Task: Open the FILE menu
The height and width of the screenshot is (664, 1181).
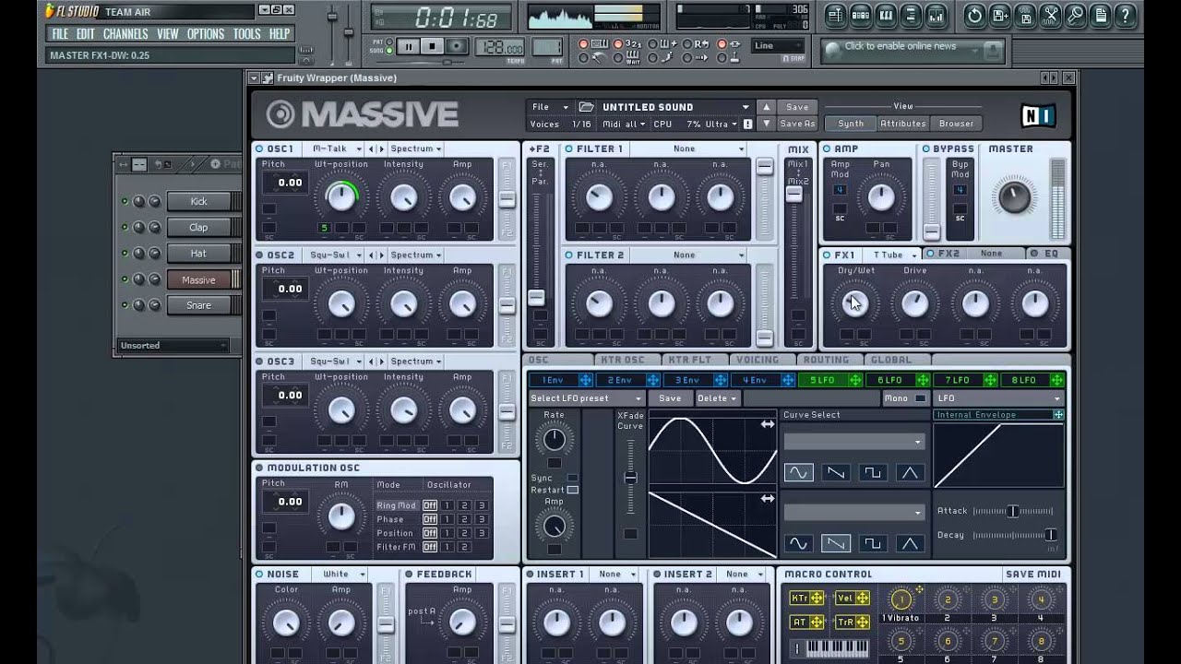Action: click(x=60, y=33)
